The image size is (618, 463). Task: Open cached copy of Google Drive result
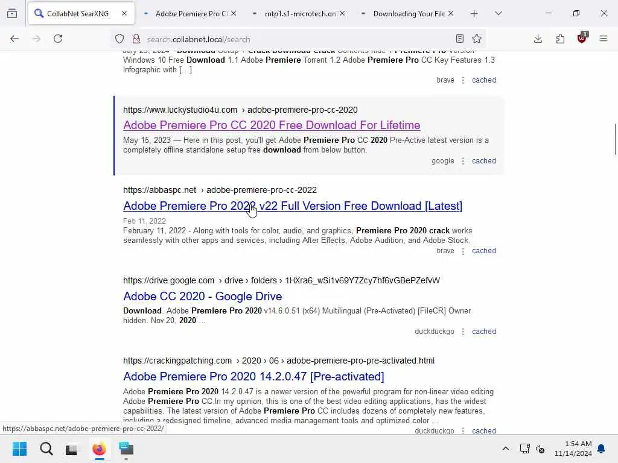tap(484, 332)
